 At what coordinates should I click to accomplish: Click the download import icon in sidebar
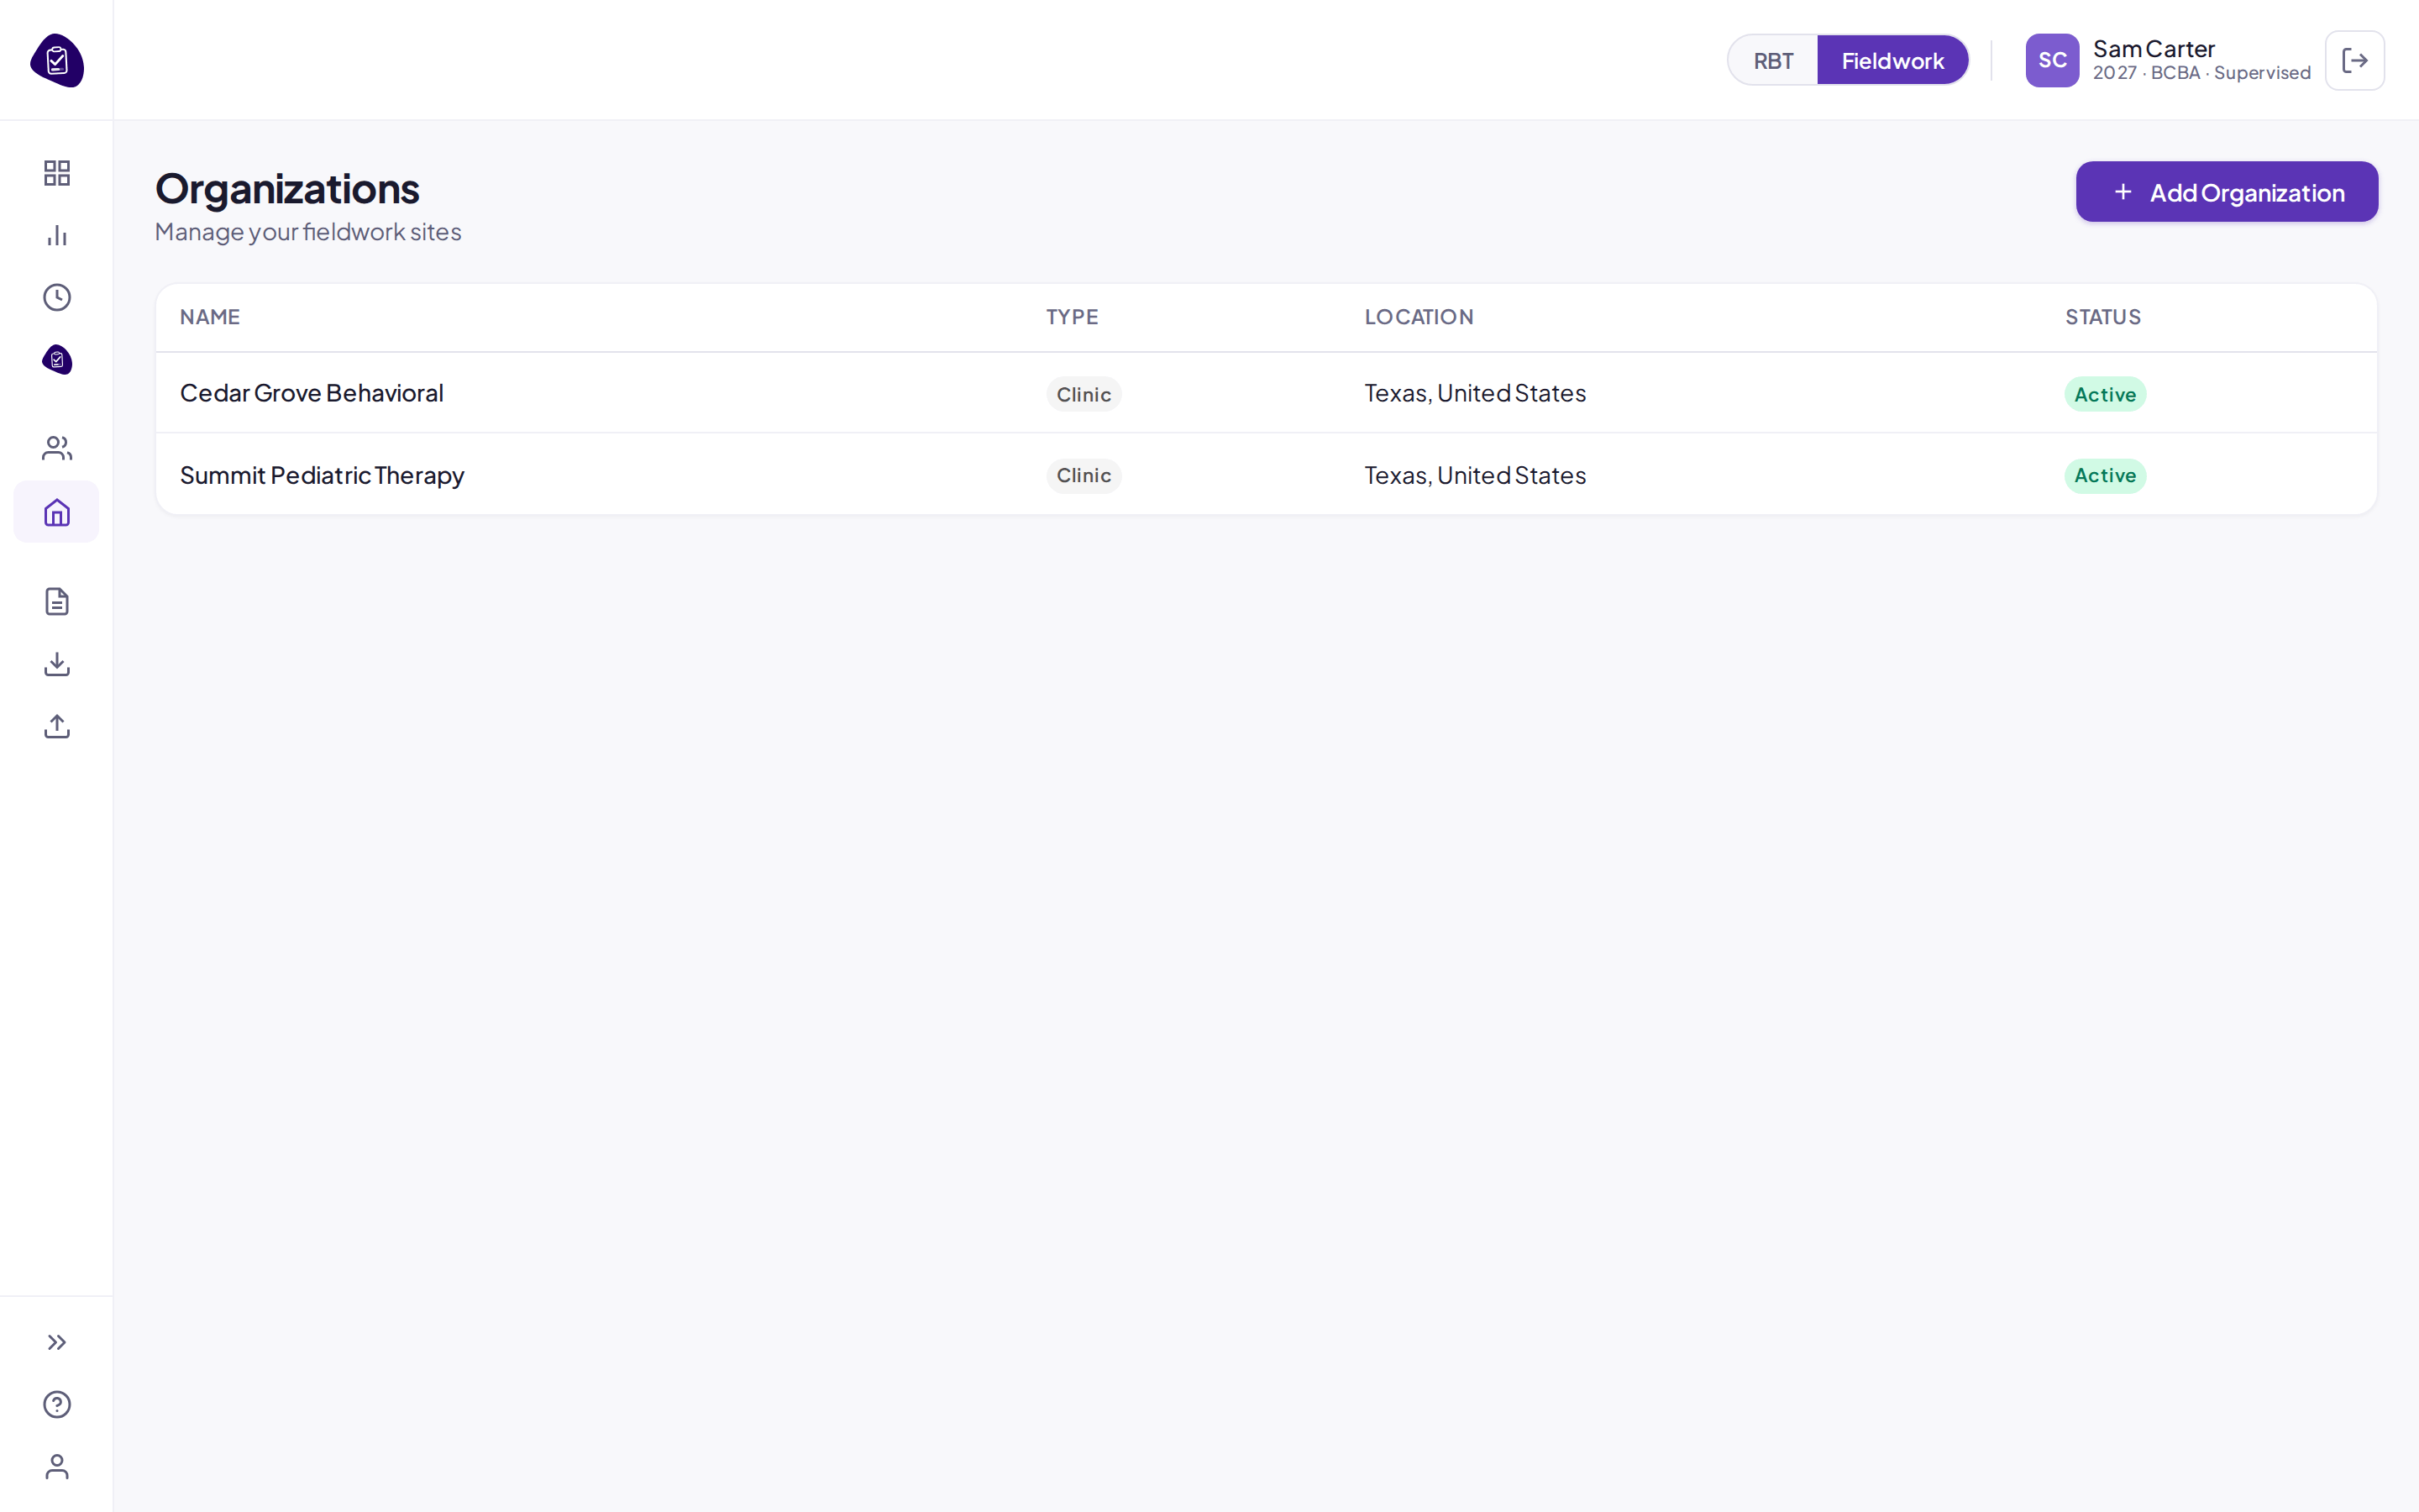tap(57, 664)
